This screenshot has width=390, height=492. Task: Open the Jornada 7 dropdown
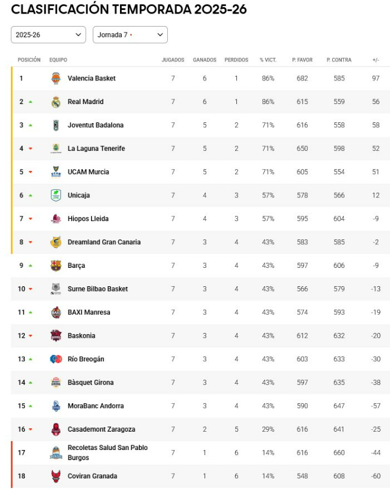(x=130, y=35)
